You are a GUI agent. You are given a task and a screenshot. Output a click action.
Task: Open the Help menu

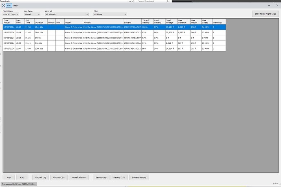15,6
